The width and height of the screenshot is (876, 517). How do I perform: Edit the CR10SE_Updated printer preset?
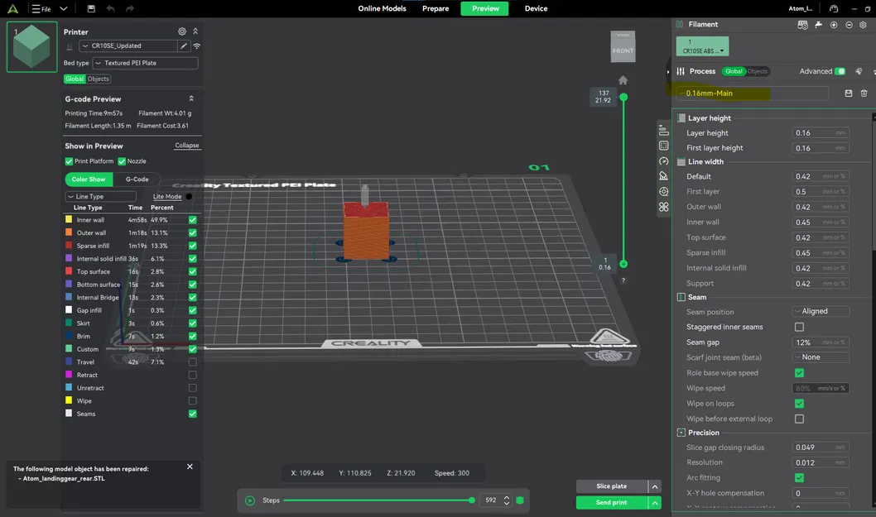[x=183, y=45]
